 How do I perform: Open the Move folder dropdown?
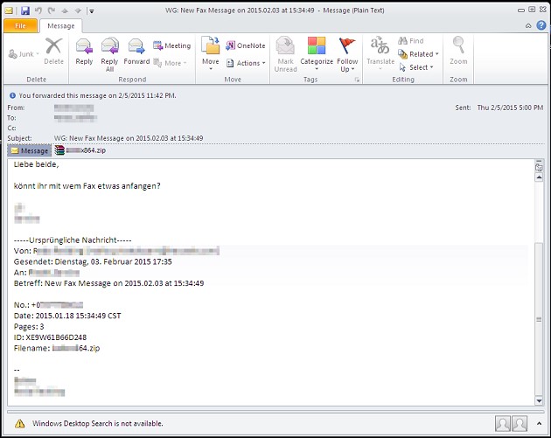click(210, 52)
